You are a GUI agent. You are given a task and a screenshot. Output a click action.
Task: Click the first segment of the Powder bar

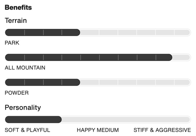(15, 82)
